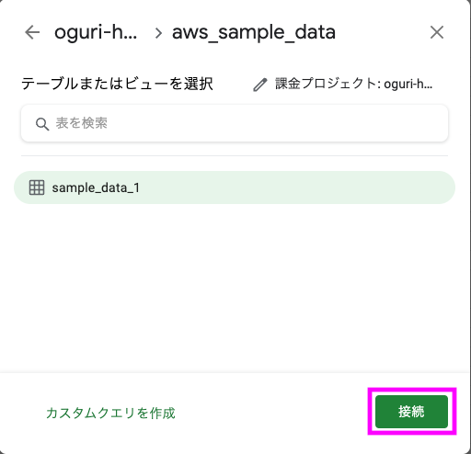The width and height of the screenshot is (471, 454).
Task: Click the table grid icon beside sample_data_1
Action: [37, 187]
